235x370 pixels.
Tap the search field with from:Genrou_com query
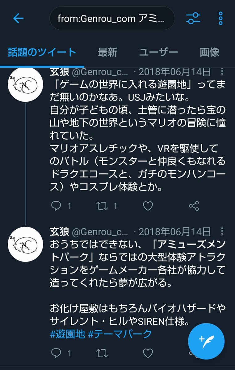click(112, 19)
